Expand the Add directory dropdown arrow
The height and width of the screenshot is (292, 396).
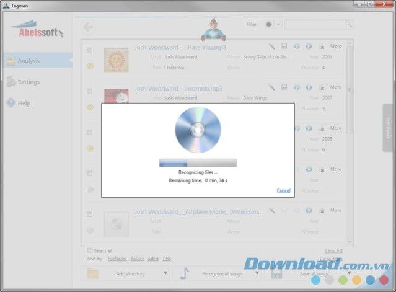tap(165, 273)
